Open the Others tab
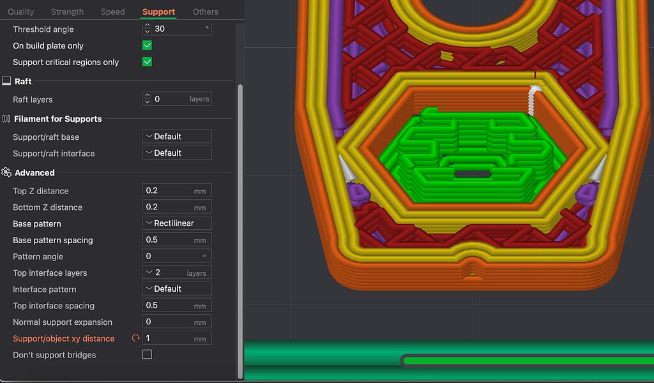Screen dimensions: 654x383 tap(206, 11)
